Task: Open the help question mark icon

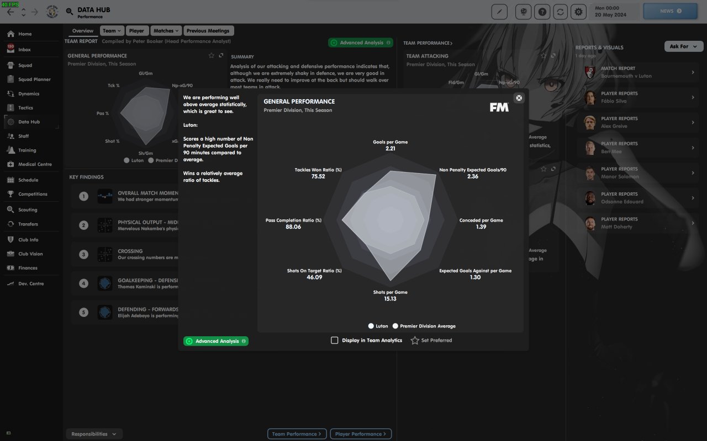Action: (544, 11)
